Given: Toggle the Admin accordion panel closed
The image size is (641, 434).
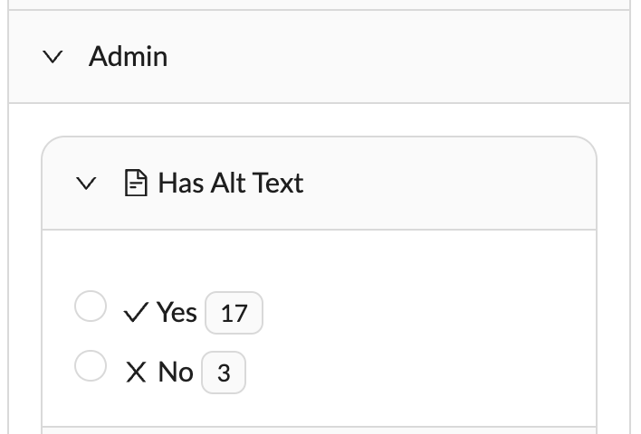Looking at the screenshot, I should click(53, 57).
